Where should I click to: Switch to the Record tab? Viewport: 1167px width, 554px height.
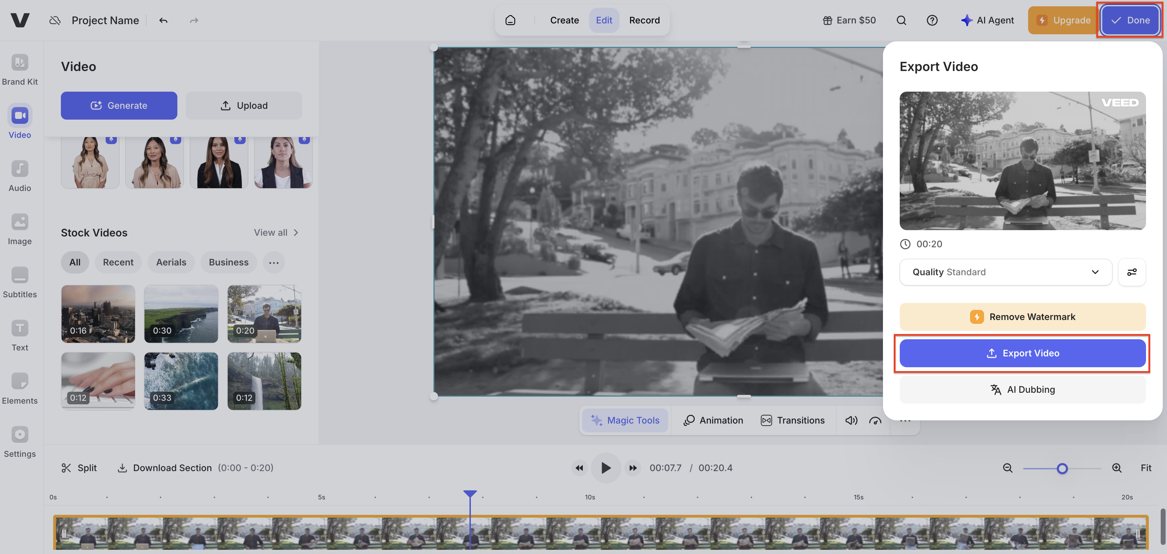pos(644,20)
